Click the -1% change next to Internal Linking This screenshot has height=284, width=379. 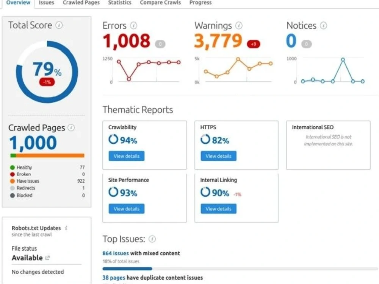coord(237,194)
